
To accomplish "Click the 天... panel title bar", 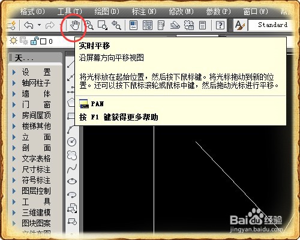I will pos(35,58).
